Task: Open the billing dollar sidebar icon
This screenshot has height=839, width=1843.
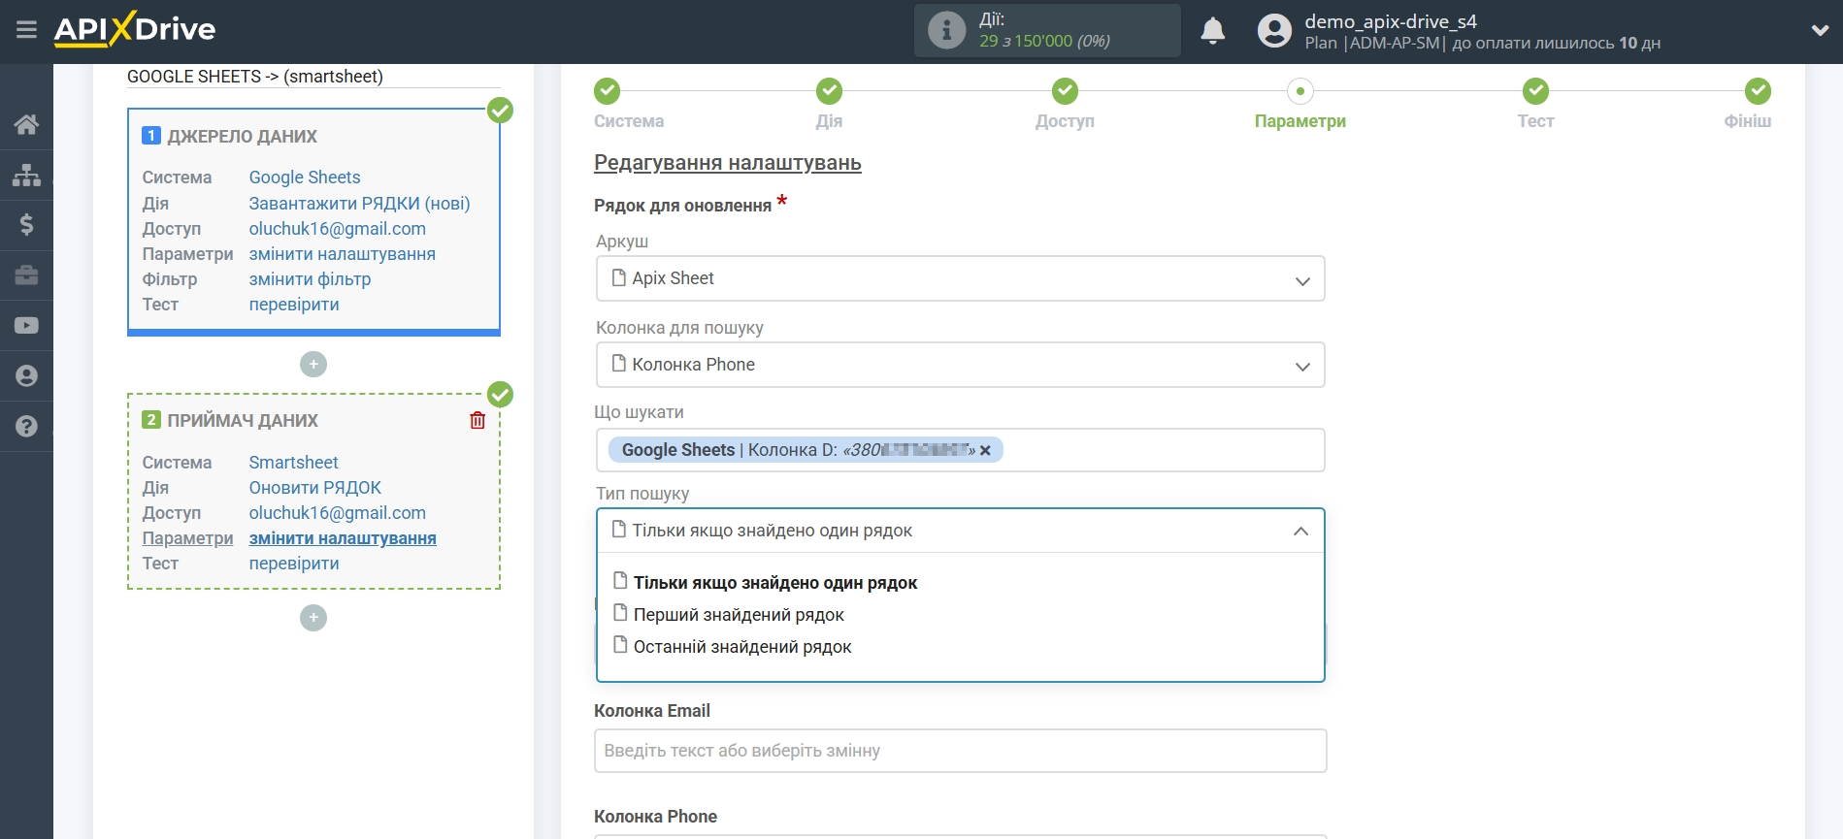Action: coord(26,225)
